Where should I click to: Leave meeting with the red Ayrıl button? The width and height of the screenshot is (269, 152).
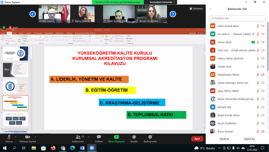pos(197,139)
